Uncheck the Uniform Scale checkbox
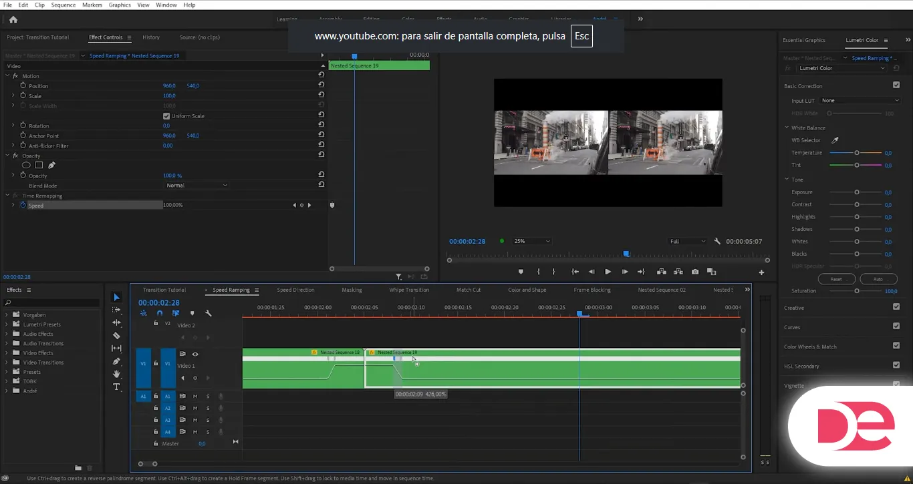The height and width of the screenshot is (484, 913). pos(166,116)
